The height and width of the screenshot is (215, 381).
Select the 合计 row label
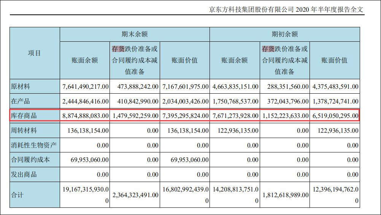click(x=17, y=195)
